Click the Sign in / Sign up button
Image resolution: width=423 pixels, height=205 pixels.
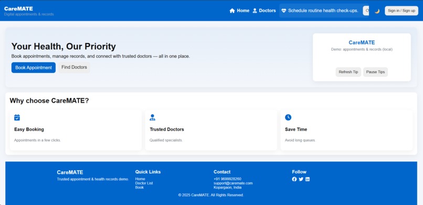[x=401, y=11]
